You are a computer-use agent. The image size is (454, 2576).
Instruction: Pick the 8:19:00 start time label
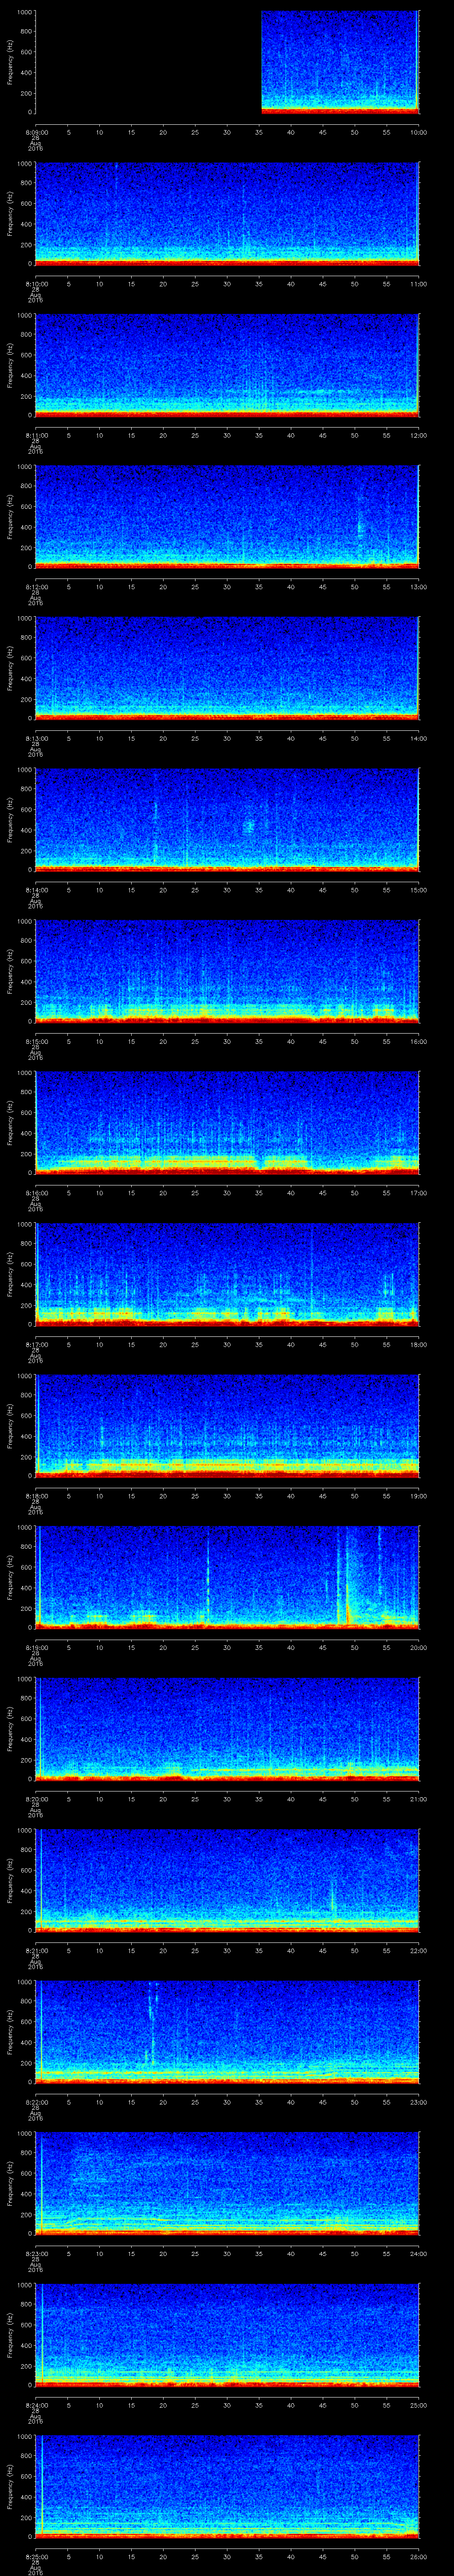36,1647
